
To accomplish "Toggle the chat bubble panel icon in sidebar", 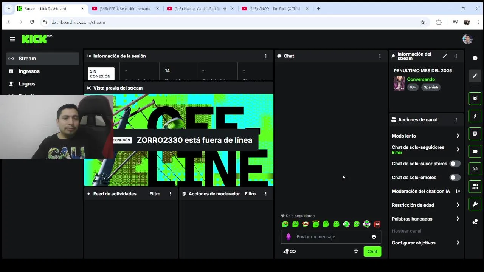I will (x=475, y=151).
